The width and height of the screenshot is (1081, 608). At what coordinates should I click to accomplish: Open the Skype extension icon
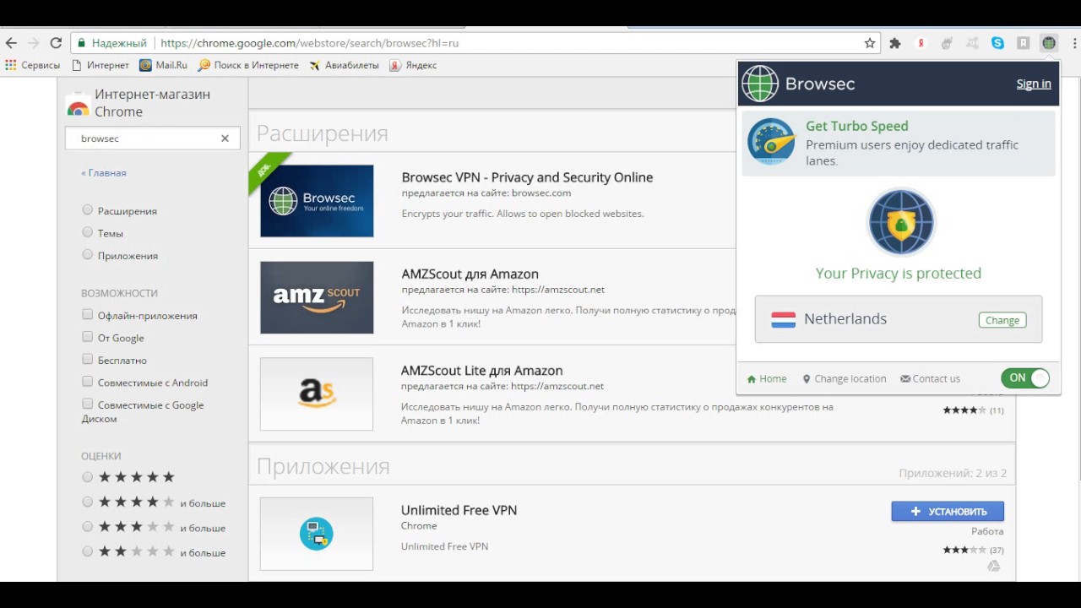998,43
